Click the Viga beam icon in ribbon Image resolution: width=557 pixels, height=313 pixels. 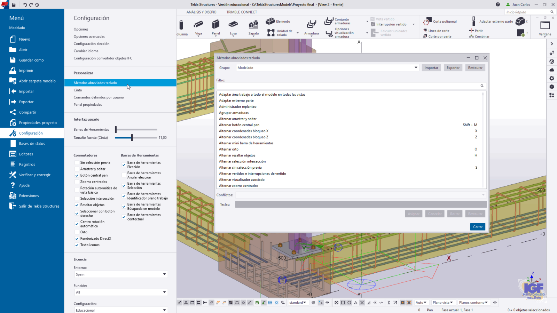[x=198, y=24]
